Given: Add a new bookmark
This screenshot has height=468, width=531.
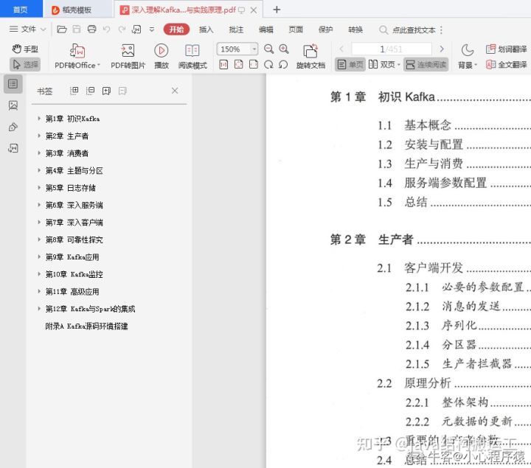Looking at the screenshot, I should [106, 91].
